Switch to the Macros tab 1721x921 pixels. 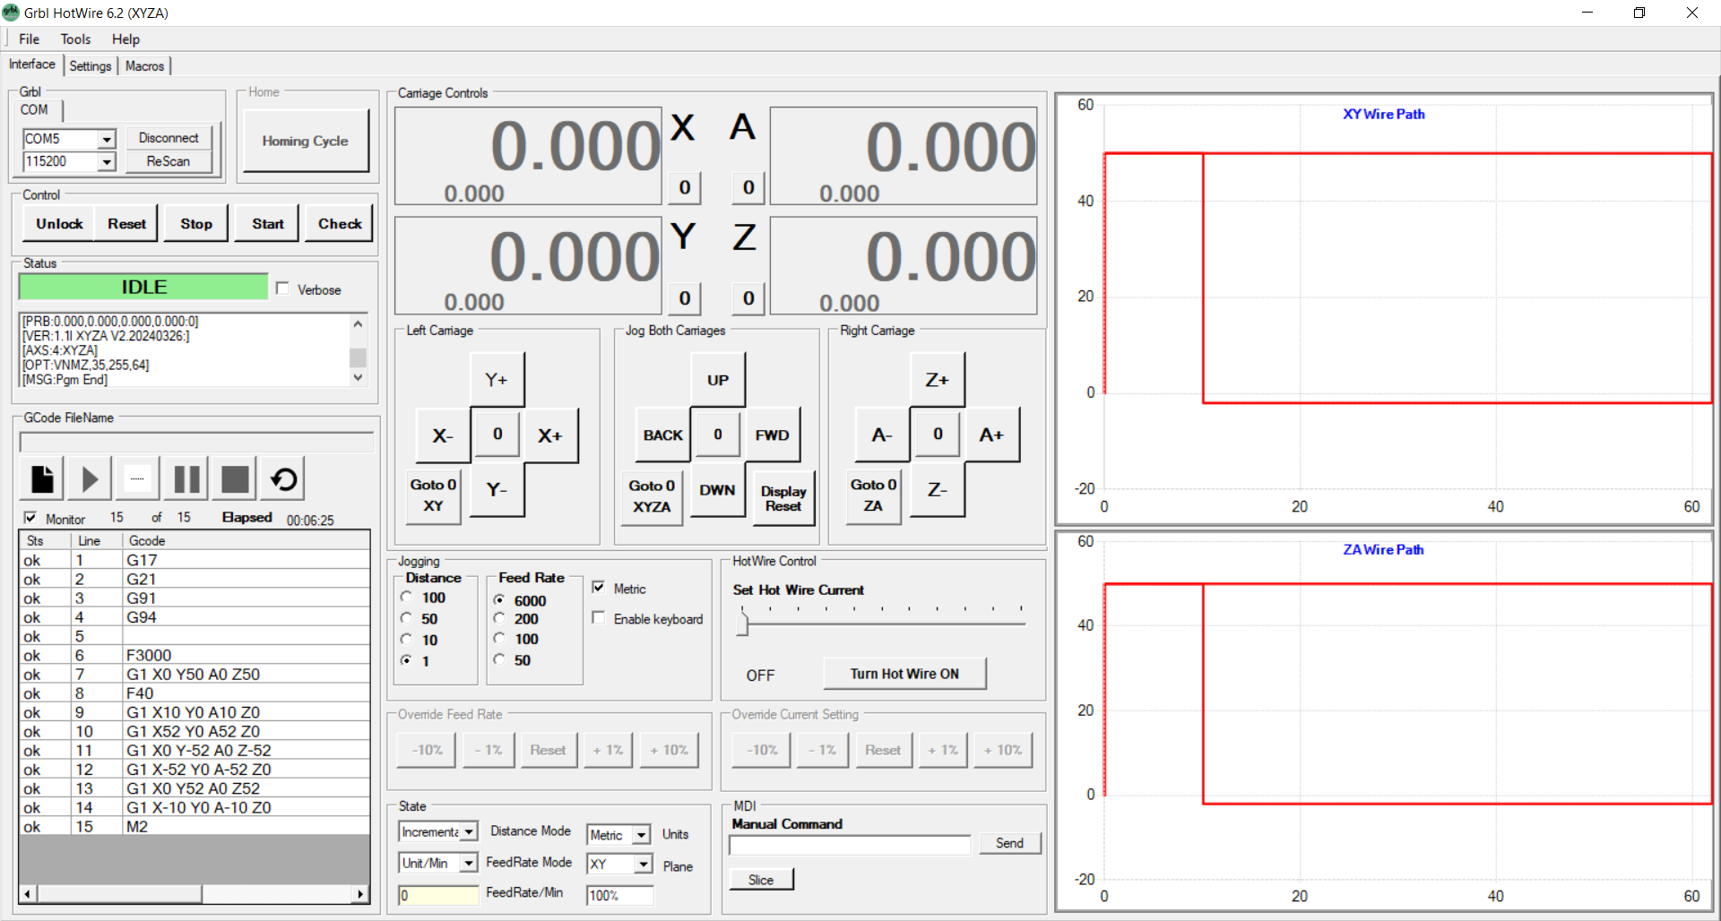[x=144, y=66]
